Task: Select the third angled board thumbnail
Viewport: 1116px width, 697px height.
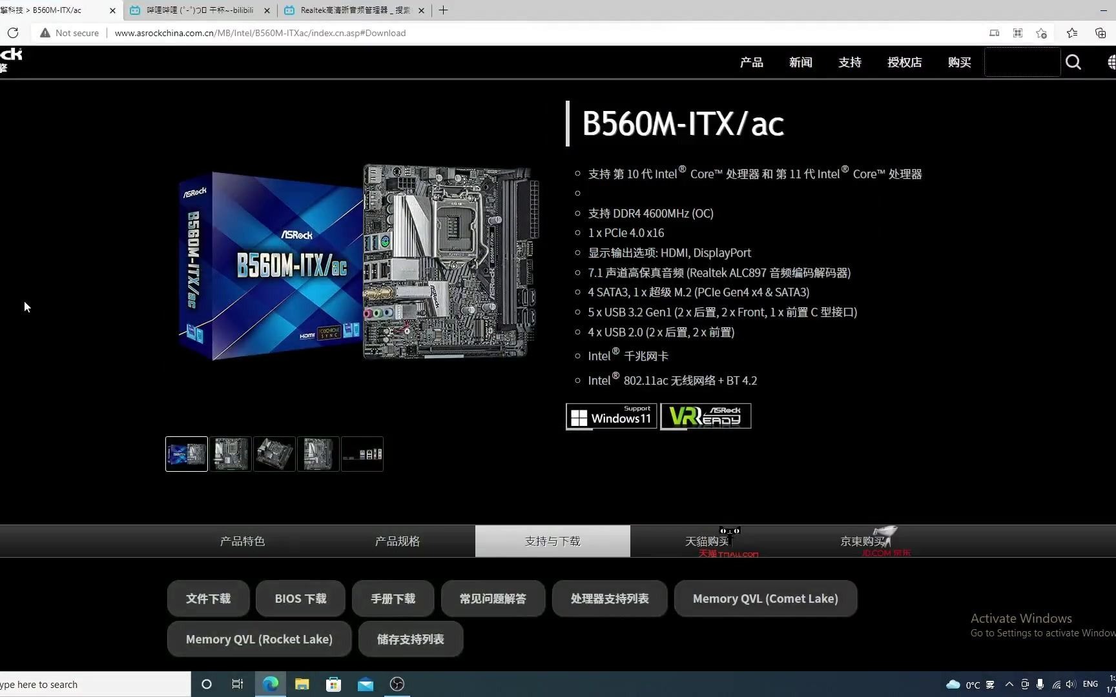Action: point(274,454)
